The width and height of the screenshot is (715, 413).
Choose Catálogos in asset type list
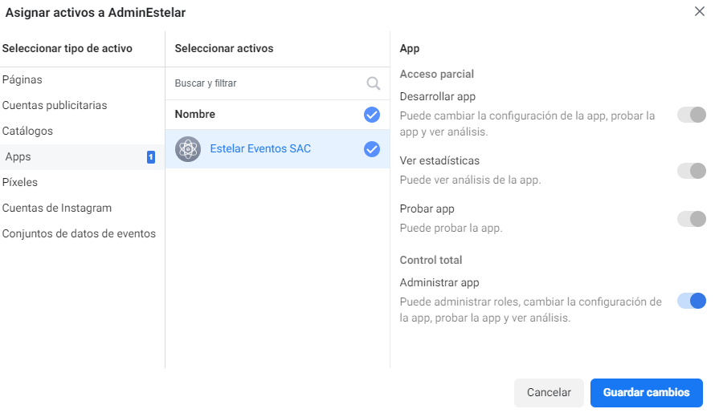click(x=27, y=132)
